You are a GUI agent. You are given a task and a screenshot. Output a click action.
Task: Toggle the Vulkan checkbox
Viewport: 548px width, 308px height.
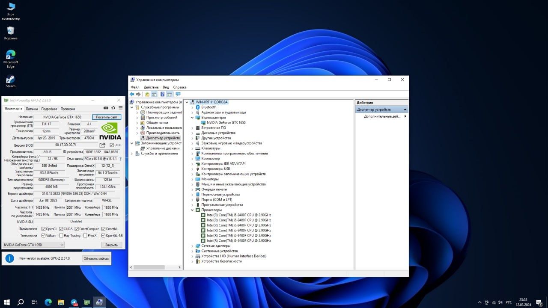pos(44,235)
